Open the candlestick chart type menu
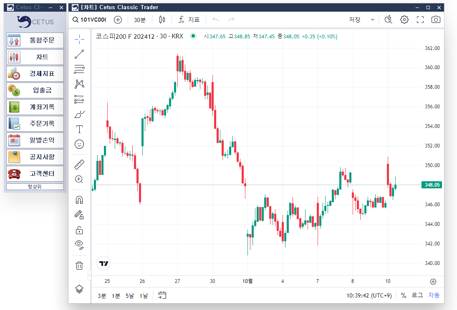457x310 pixels. coord(162,20)
